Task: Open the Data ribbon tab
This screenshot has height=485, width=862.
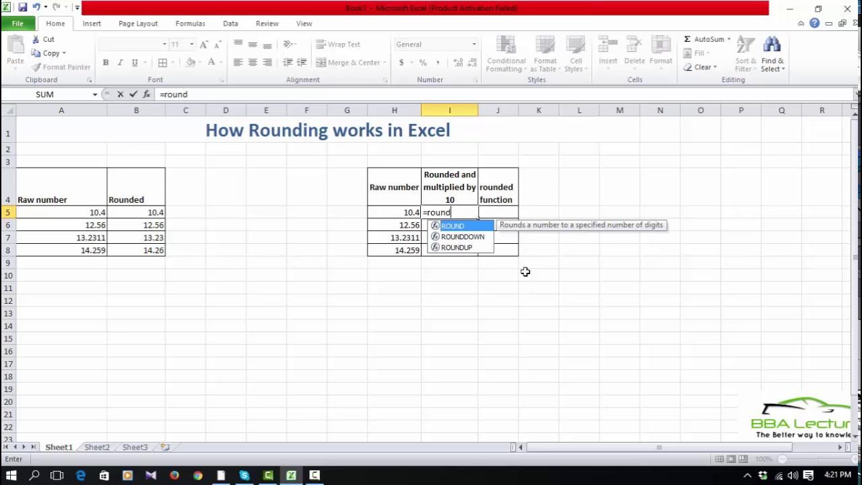Action: 230,24
